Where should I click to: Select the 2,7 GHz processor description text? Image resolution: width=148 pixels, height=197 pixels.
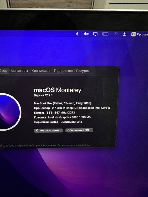tap(81, 108)
